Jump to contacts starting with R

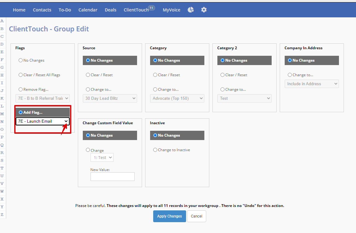pos(2,153)
